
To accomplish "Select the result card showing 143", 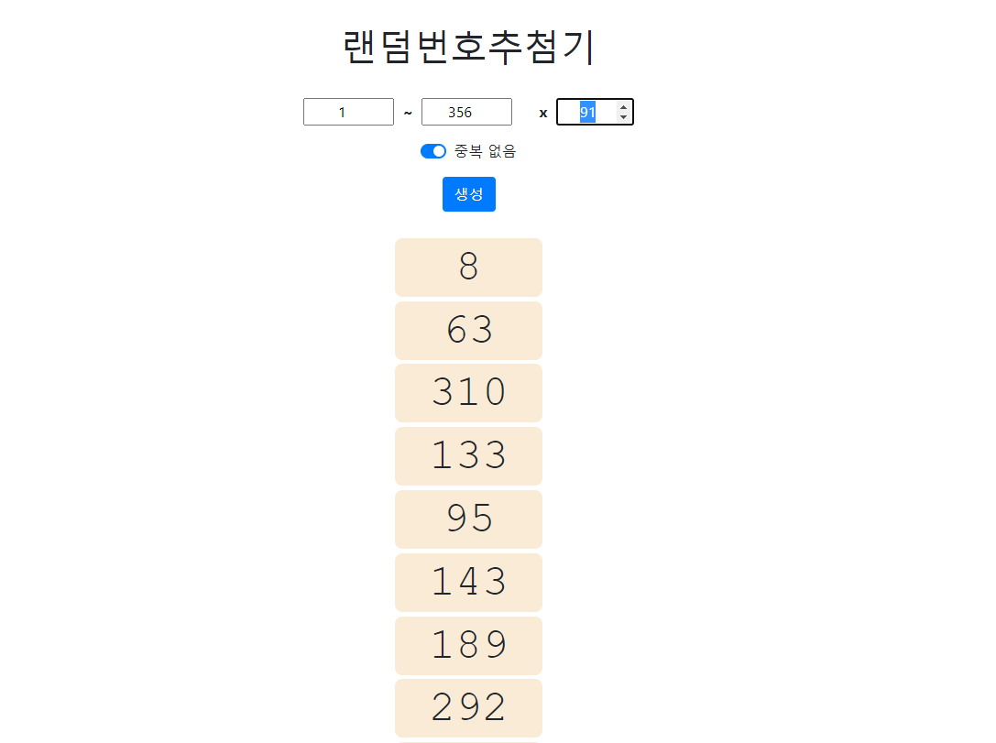I will 468,583.
